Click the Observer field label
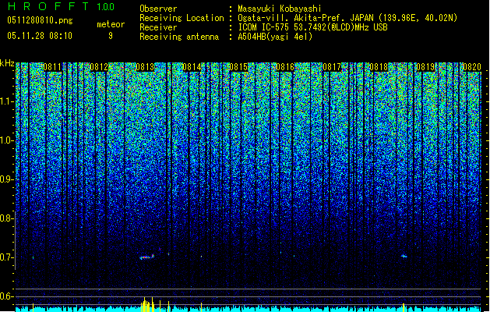The height and width of the screenshot is (312, 490). pyautogui.click(x=158, y=9)
